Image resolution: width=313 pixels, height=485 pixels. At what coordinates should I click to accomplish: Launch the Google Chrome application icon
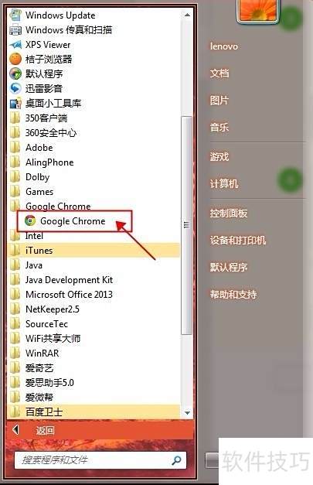[30, 221]
